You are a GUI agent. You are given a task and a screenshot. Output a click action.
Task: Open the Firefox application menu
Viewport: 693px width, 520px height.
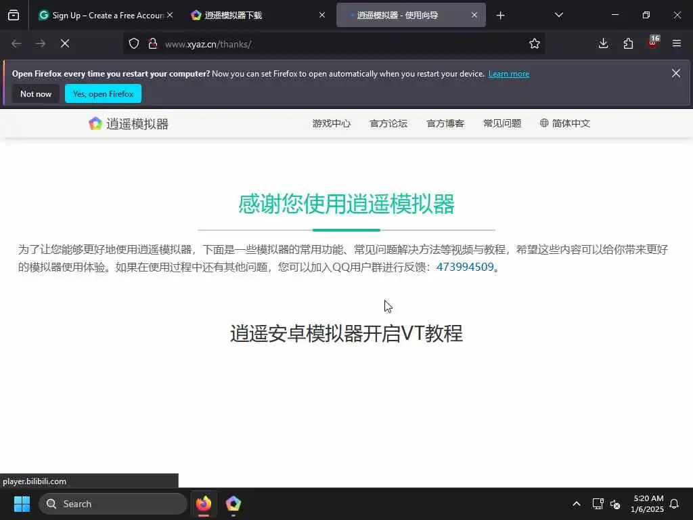point(677,44)
